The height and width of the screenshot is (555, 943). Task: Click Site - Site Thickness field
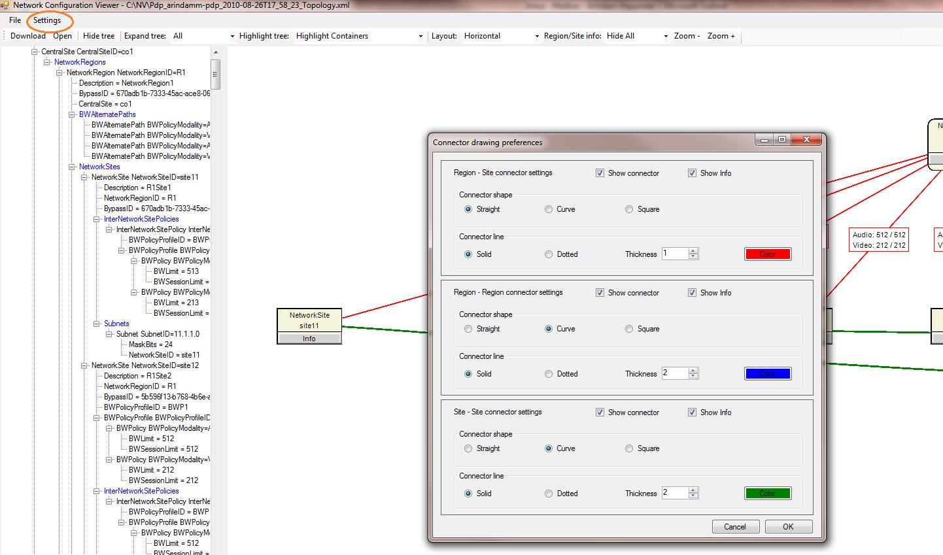coord(675,493)
